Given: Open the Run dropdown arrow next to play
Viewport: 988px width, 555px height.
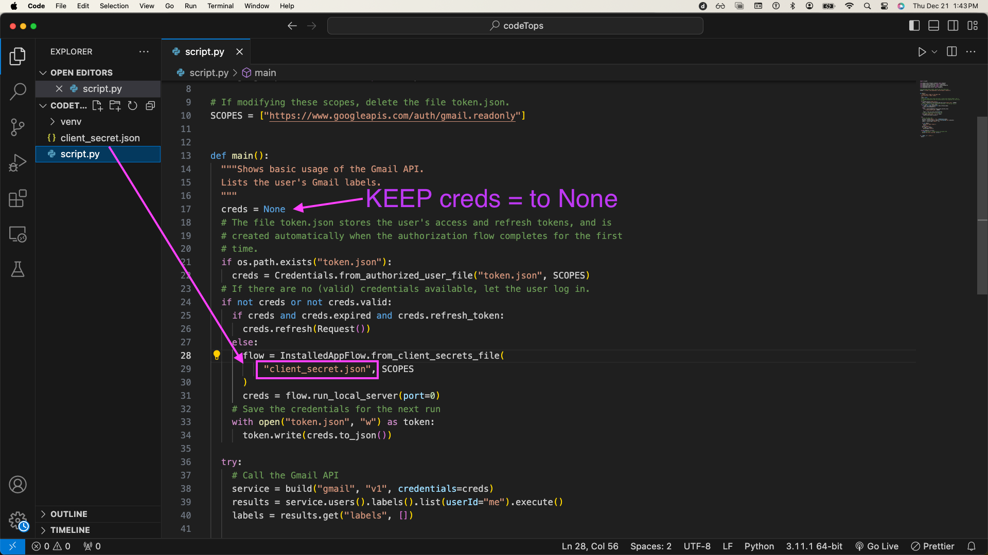Looking at the screenshot, I should coord(934,52).
